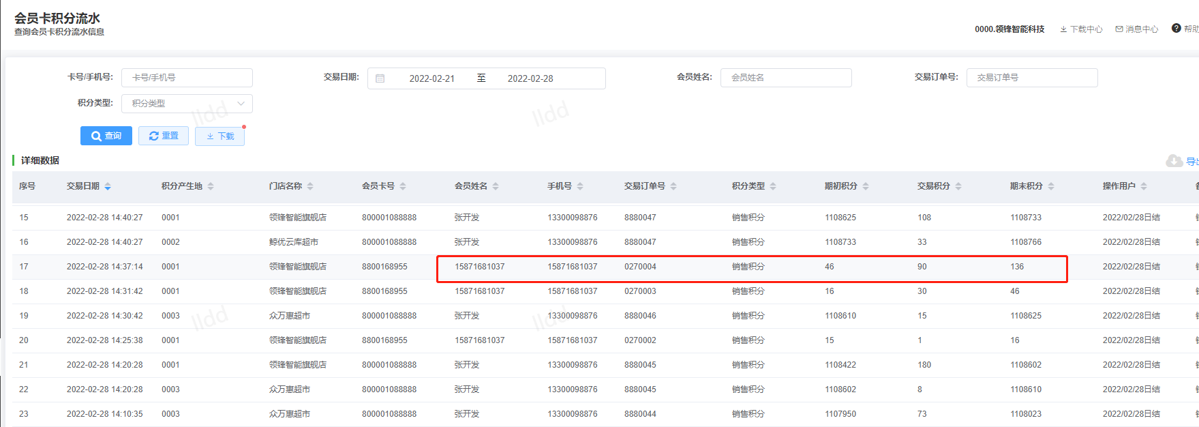Open the 积分类型 dropdown

pyautogui.click(x=187, y=104)
